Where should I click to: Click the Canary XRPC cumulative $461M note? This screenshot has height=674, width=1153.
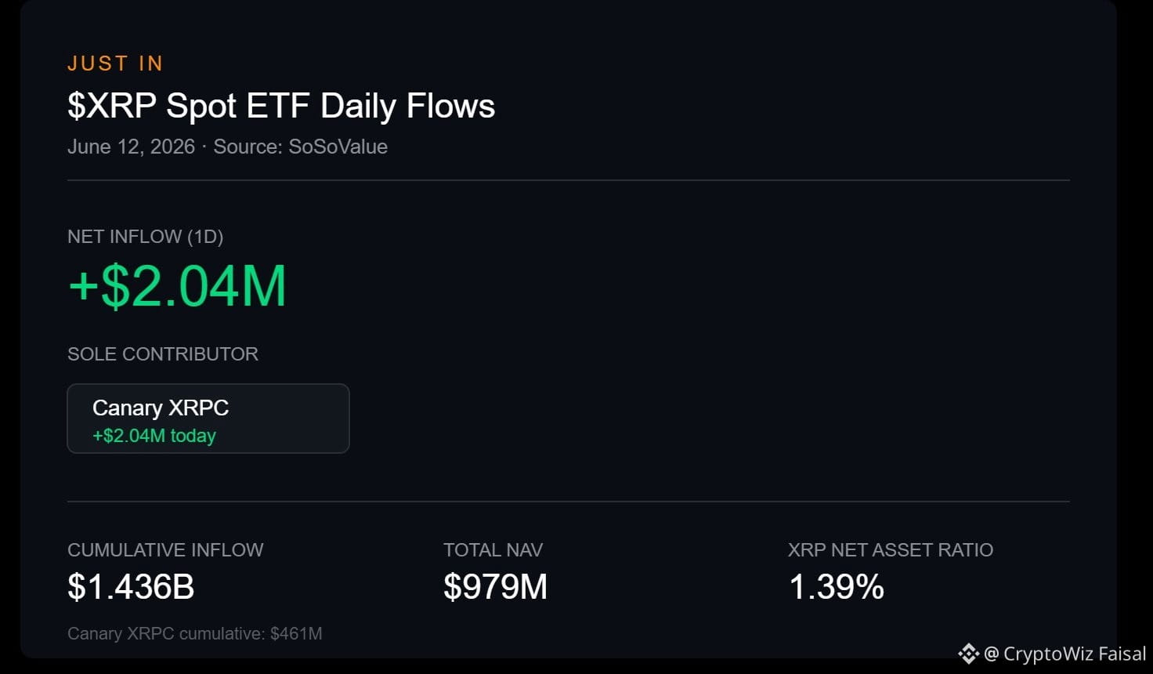(195, 633)
